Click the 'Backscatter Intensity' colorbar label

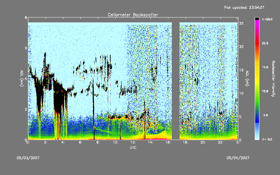click(273, 79)
